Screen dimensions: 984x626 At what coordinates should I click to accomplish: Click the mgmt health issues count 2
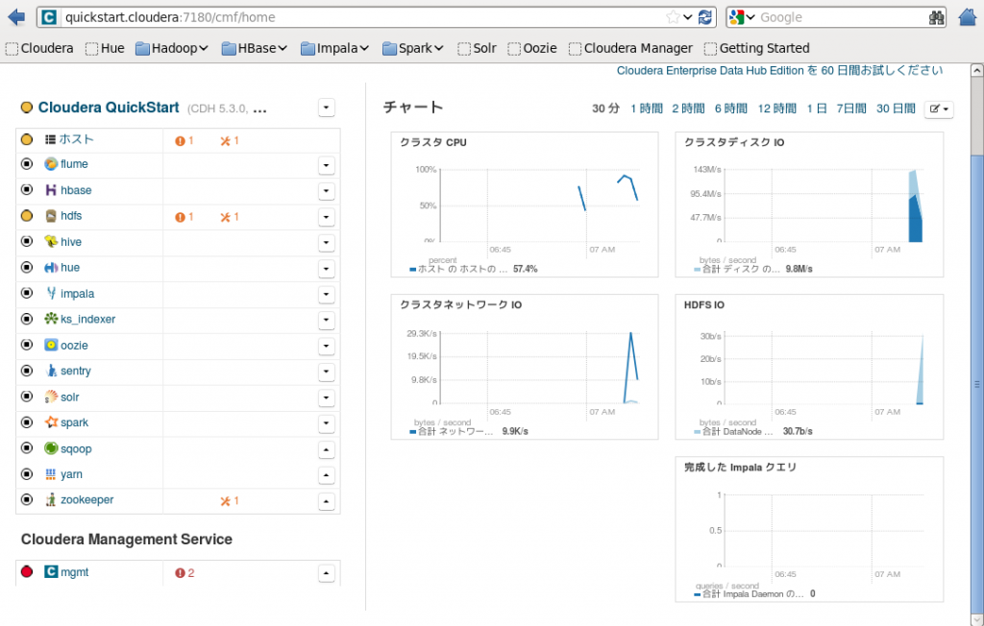(x=184, y=573)
